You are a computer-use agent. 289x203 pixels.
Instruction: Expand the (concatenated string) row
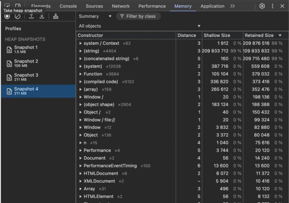[x=80, y=59]
